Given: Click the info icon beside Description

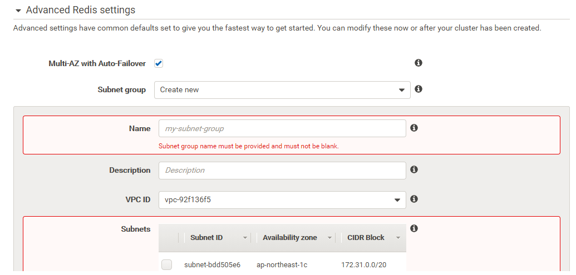Looking at the screenshot, I should 414,169.
